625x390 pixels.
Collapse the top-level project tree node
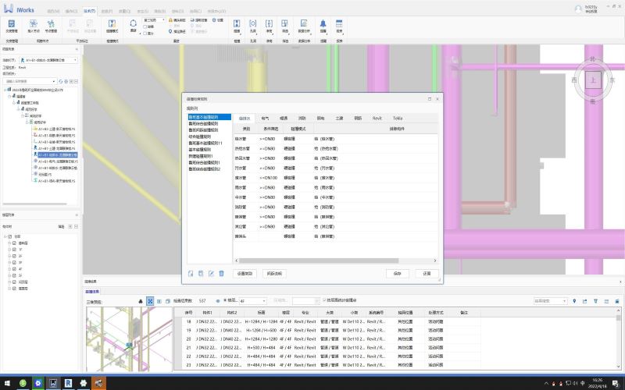[5, 90]
